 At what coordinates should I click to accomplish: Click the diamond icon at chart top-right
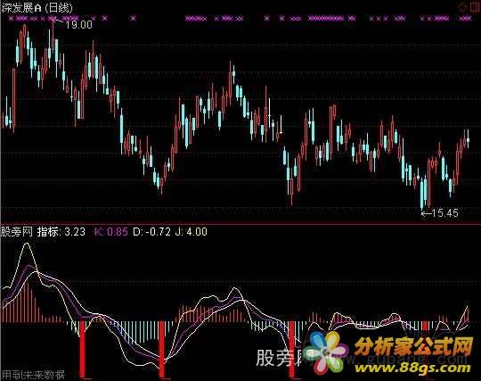click(461, 7)
